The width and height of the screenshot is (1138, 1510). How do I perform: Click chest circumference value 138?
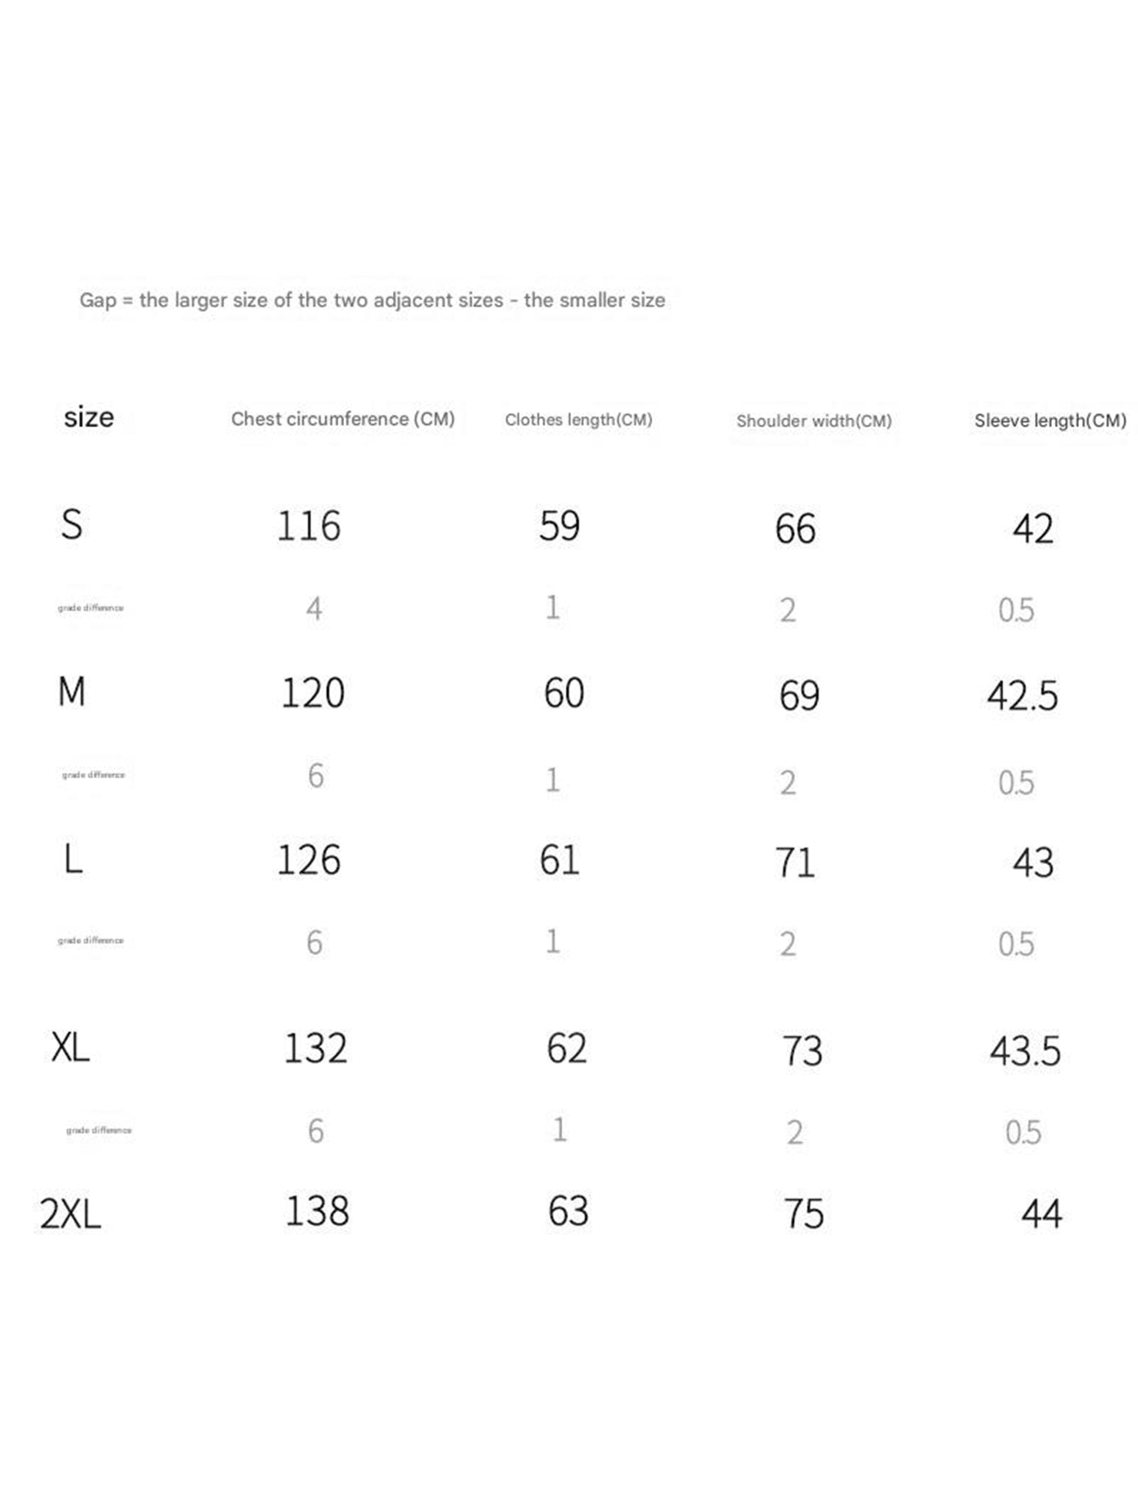[x=317, y=1211]
